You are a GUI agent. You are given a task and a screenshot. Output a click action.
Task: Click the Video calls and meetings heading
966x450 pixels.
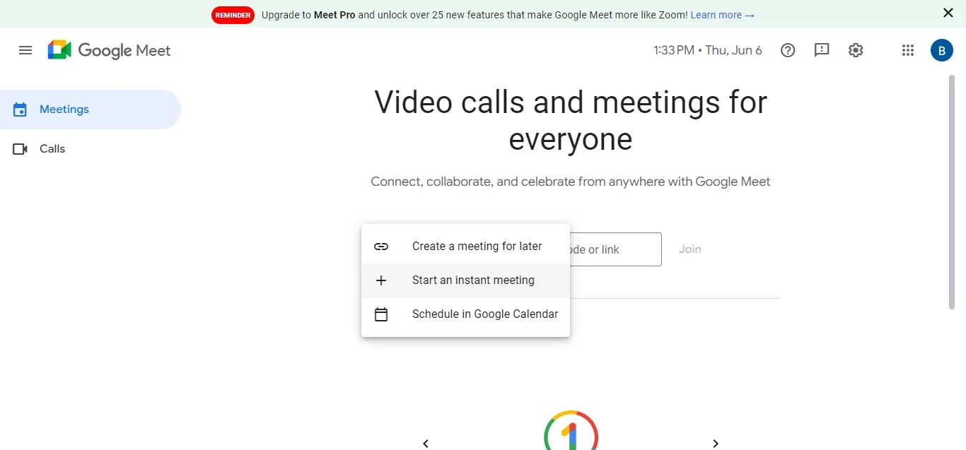click(x=571, y=121)
